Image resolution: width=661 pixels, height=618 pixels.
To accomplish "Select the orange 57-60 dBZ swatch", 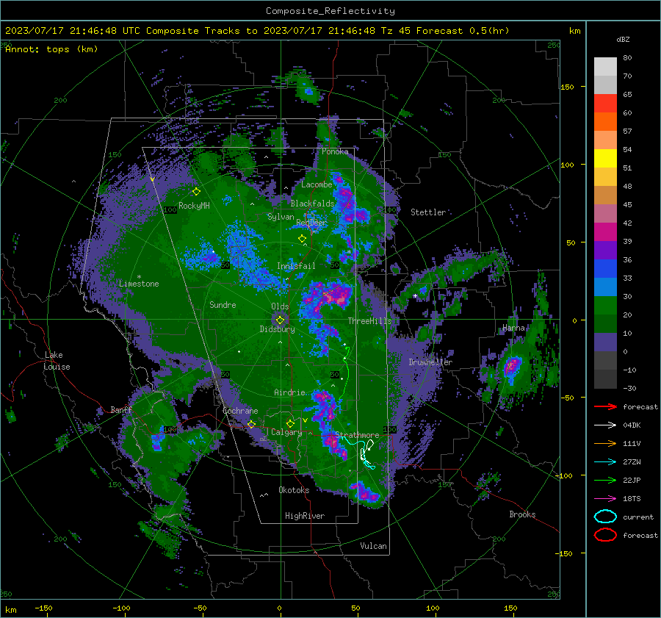I will click(605, 122).
